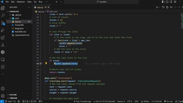Screen dimensions: 183x103
Task: Go forward with the navigation arrow
Action: [x=61, y=2]
